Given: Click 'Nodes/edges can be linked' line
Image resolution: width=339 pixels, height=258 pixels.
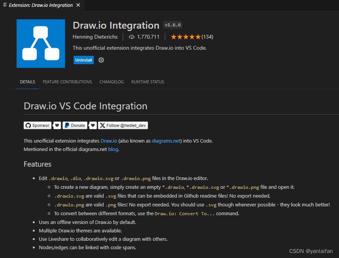Looking at the screenshot, I should tap(88, 248).
